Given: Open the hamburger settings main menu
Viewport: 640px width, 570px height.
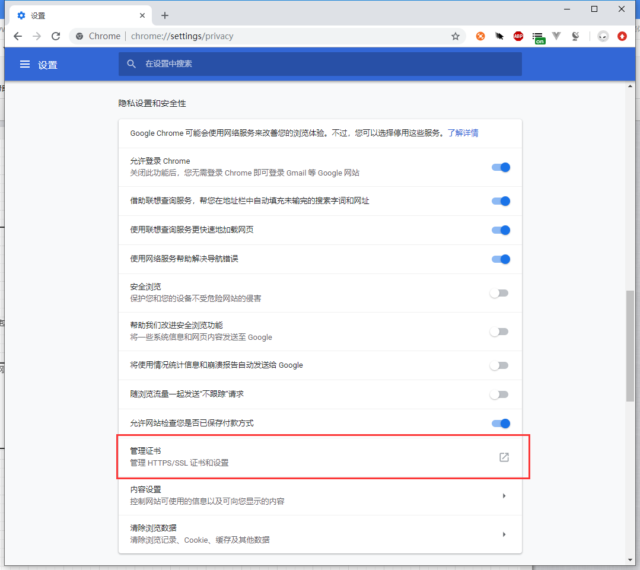Looking at the screenshot, I should click(25, 64).
